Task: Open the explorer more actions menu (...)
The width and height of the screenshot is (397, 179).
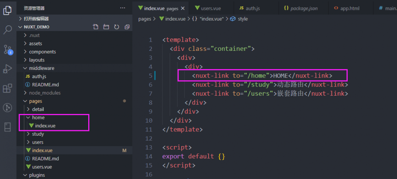Action: 122,8
